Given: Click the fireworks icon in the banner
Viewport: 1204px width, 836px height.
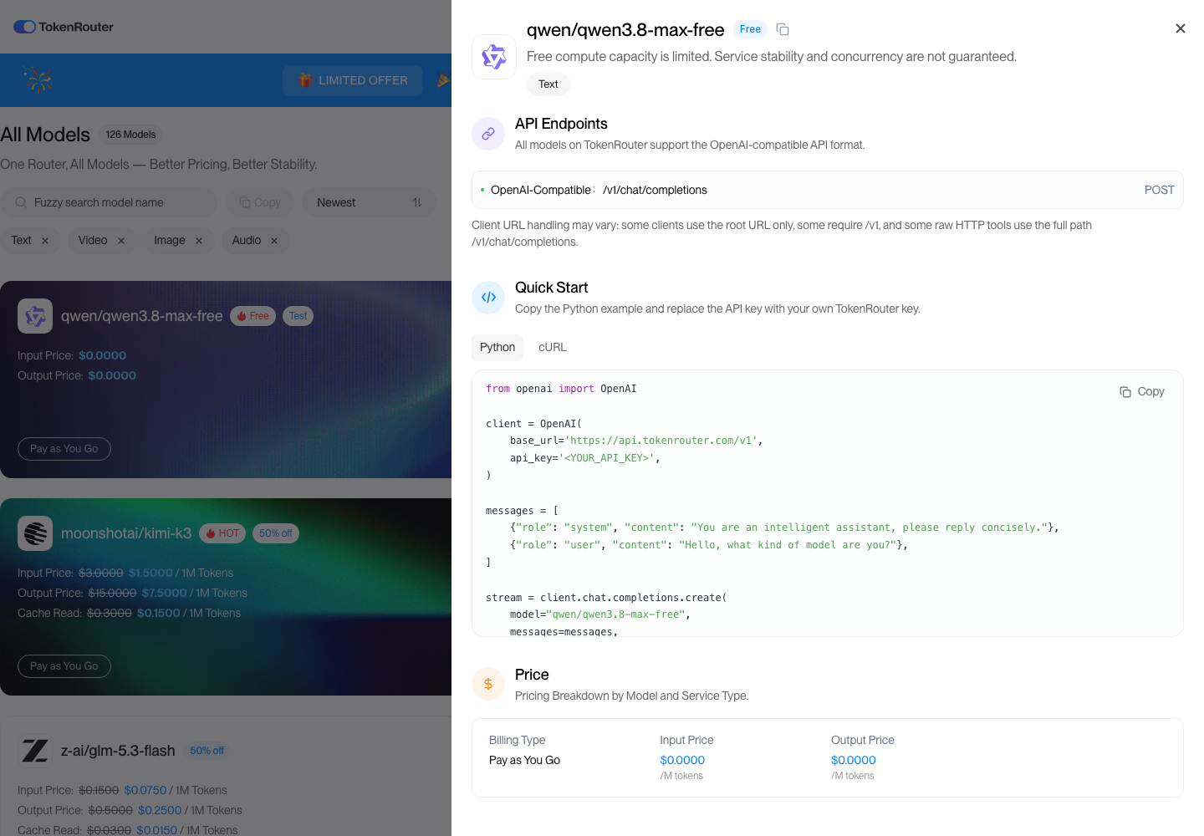Looking at the screenshot, I should pyautogui.click(x=38, y=79).
